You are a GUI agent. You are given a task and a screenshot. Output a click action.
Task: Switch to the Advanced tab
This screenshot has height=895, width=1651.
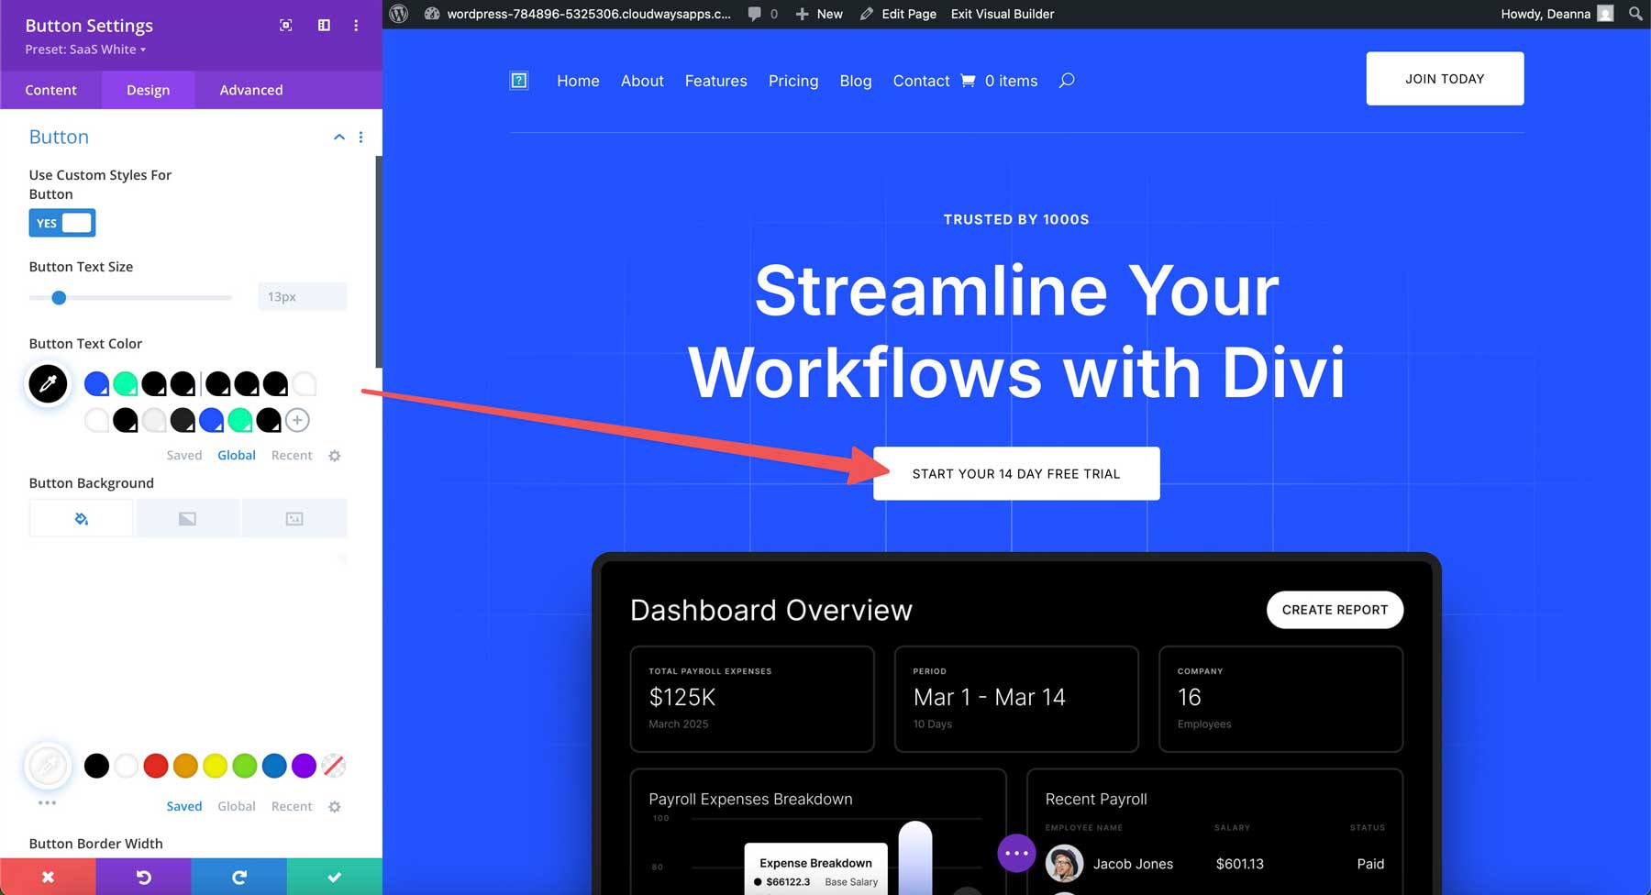[250, 89]
